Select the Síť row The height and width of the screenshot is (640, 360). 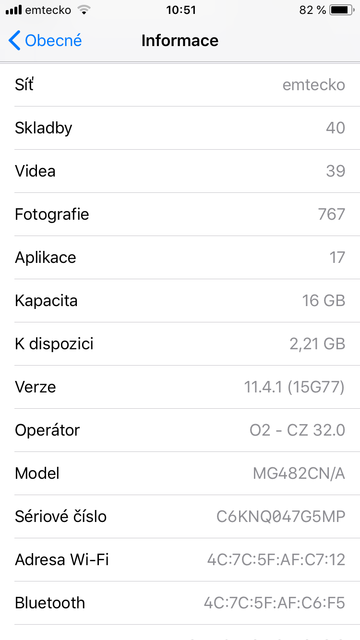coord(180,85)
